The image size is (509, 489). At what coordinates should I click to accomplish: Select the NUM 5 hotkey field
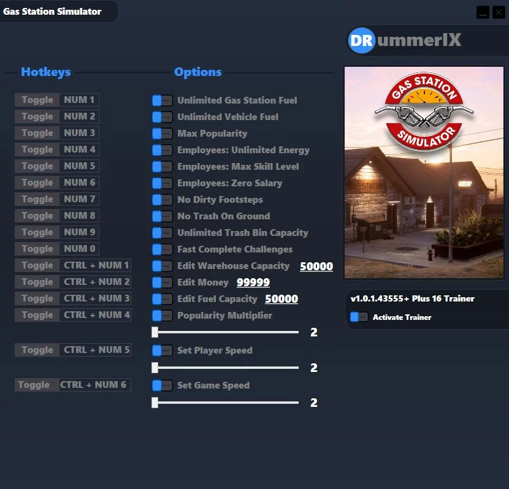pyautogui.click(x=79, y=166)
